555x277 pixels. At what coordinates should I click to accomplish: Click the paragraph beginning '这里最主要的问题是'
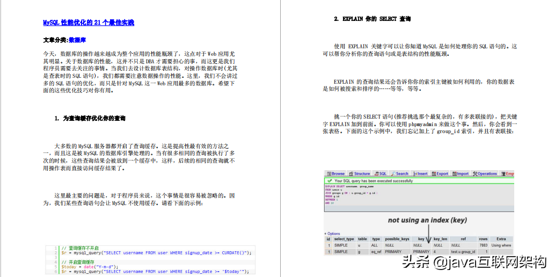click(138, 199)
